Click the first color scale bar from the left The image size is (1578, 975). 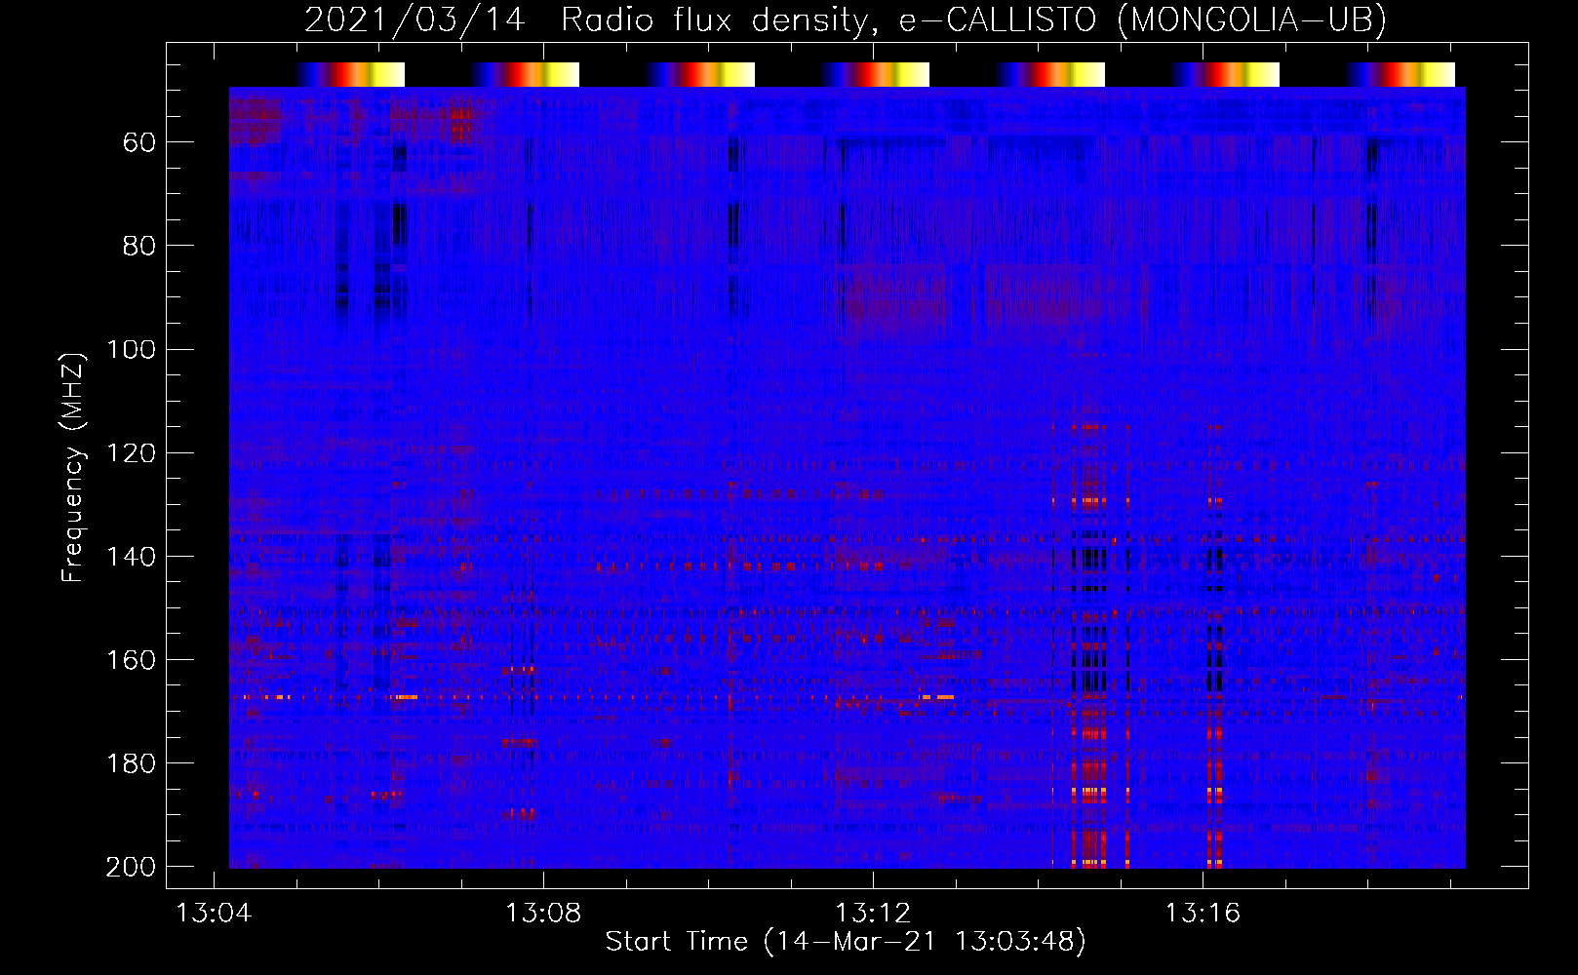coord(350,74)
